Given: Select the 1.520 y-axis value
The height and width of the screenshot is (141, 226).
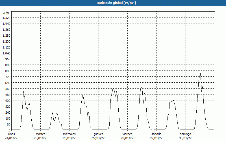Looking at the screenshot, I should [x=6, y=17].
